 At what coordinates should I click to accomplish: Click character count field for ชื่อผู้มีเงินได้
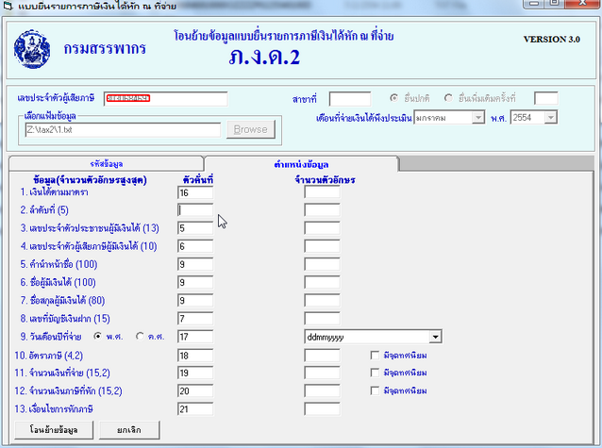[322, 282]
